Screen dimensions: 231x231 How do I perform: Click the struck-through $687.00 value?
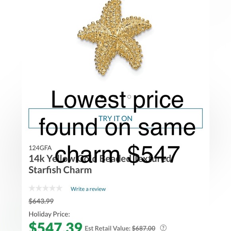[x=143, y=228]
